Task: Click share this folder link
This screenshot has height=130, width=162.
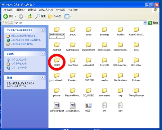Action: click(x=22, y=44)
